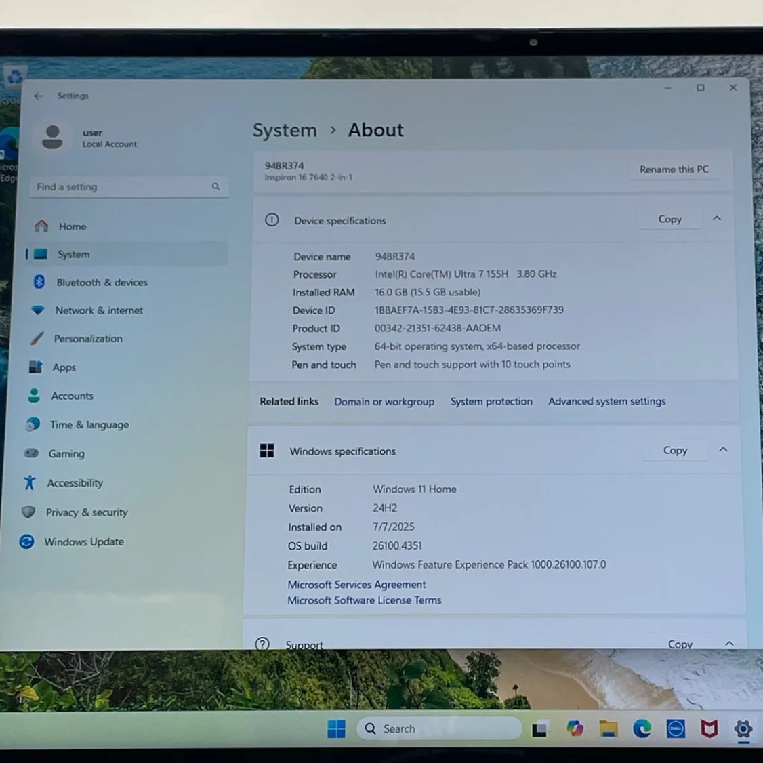
Task: Click the Rename this PC button
Action: coord(674,169)
